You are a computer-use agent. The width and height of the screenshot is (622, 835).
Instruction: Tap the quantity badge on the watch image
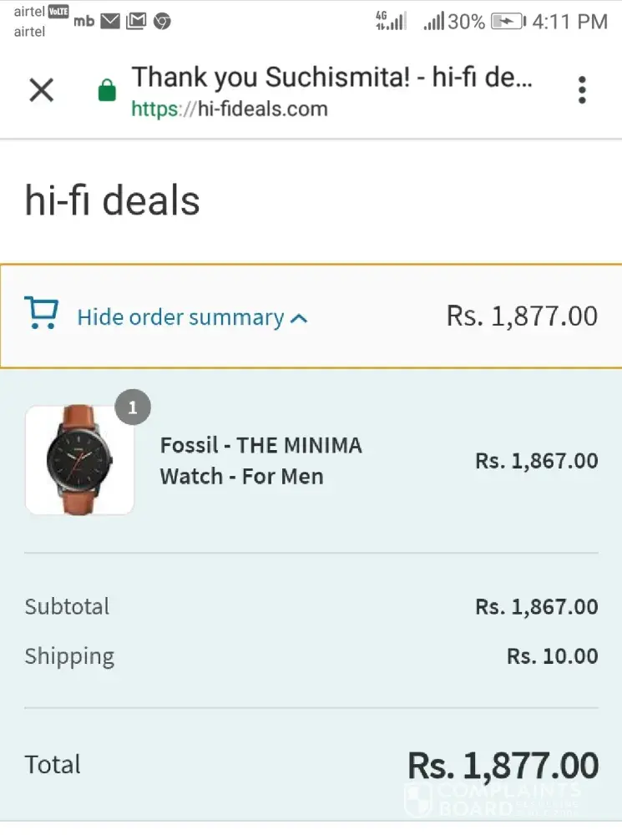pyautogui.click(x=132, y=408)
